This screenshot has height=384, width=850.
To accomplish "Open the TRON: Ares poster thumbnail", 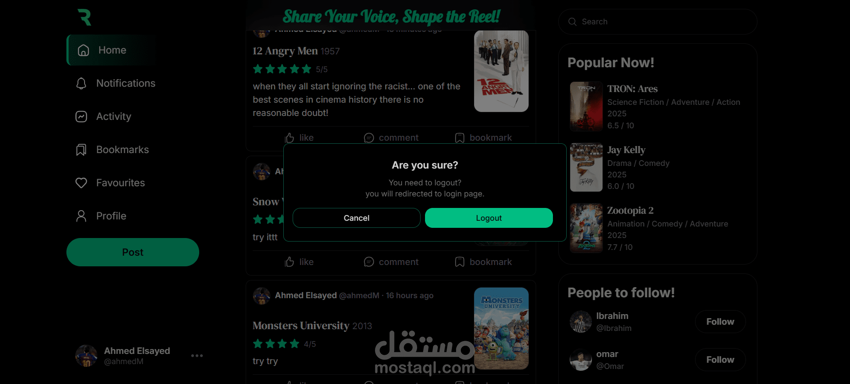I will coord(586,107).
